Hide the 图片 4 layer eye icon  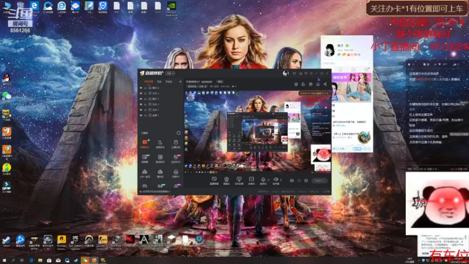pyautogui.click(x=141, y=87)
